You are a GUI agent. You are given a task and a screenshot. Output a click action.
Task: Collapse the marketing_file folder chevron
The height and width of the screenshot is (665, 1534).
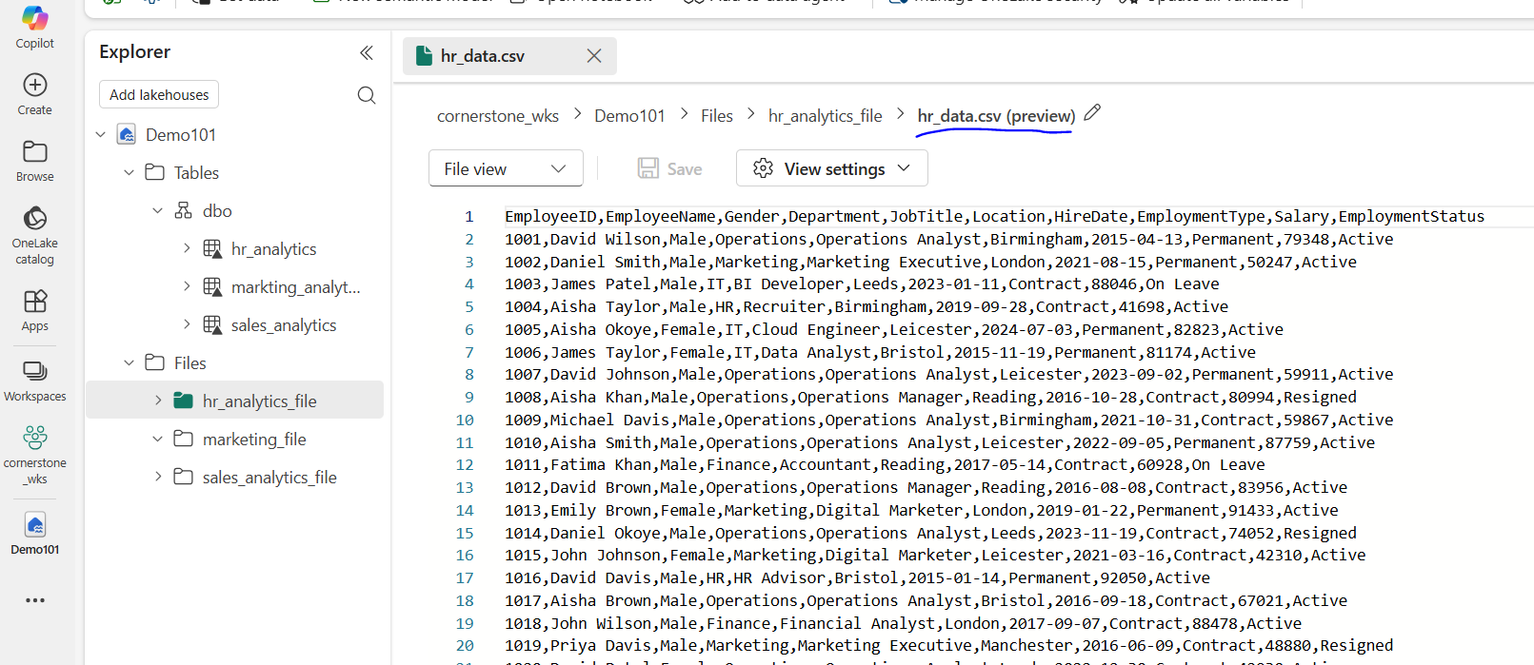pos(158,439)
